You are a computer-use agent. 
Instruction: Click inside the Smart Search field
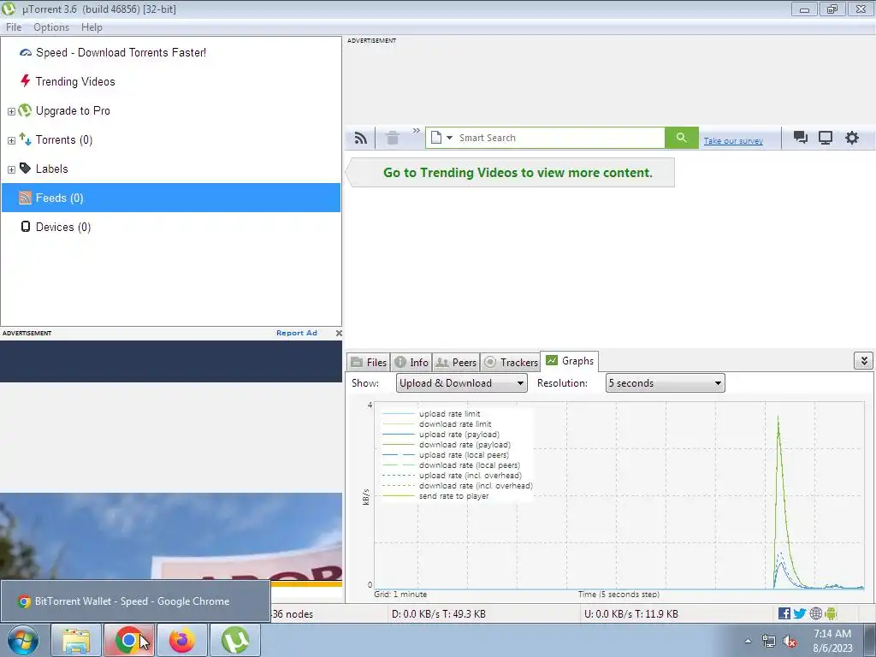point(560,138)
